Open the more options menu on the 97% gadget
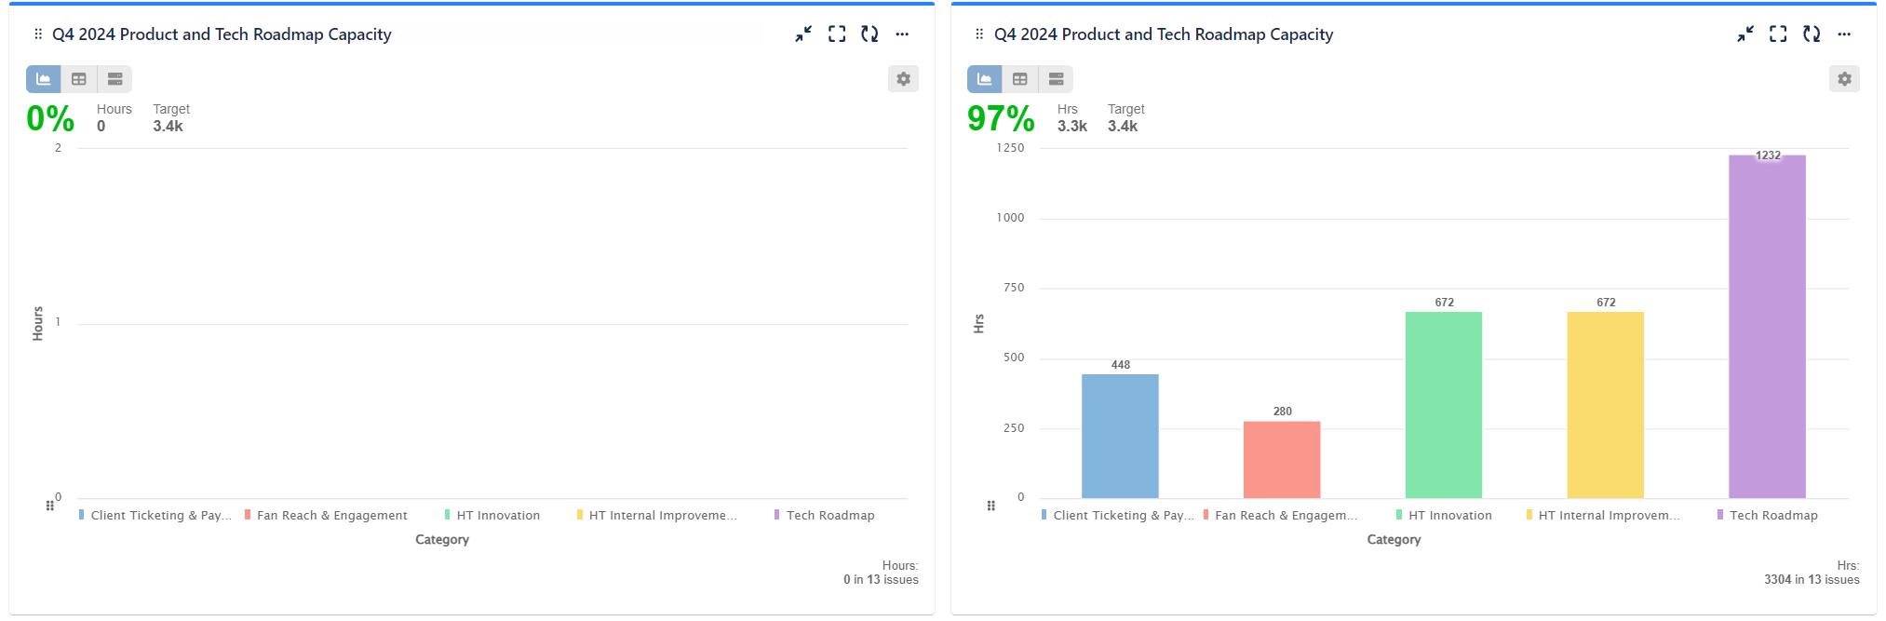1886x621 pixels. coord(1844,34)
